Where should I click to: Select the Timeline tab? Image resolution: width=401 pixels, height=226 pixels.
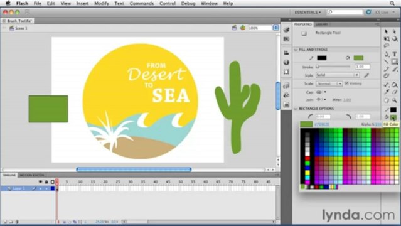pyautogui.click(x=9, y=175)
